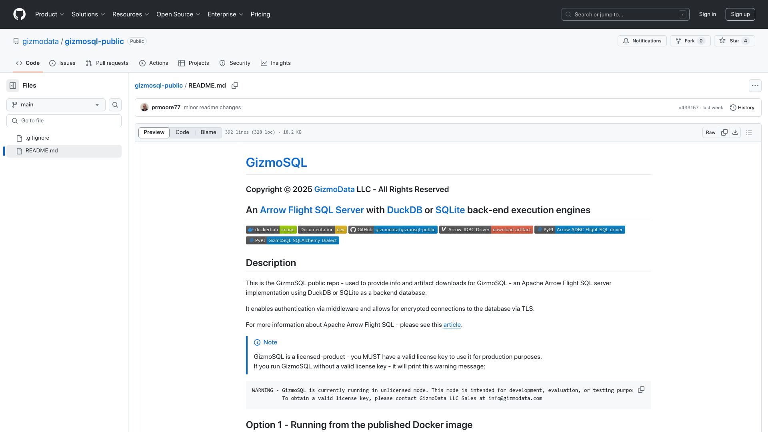768x432 pixels.
Task: View the commit History
Action: click(742, 108)
